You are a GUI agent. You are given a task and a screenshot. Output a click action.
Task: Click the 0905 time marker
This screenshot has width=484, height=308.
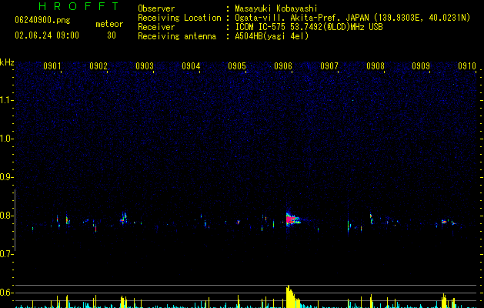coord(237,66)
